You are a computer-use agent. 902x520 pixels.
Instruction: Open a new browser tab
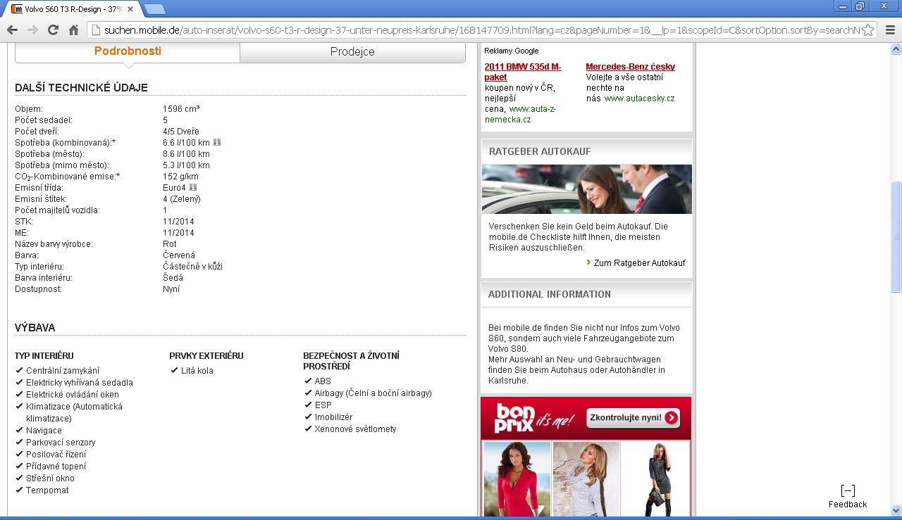pyautogui.click(x=154, y=9)
